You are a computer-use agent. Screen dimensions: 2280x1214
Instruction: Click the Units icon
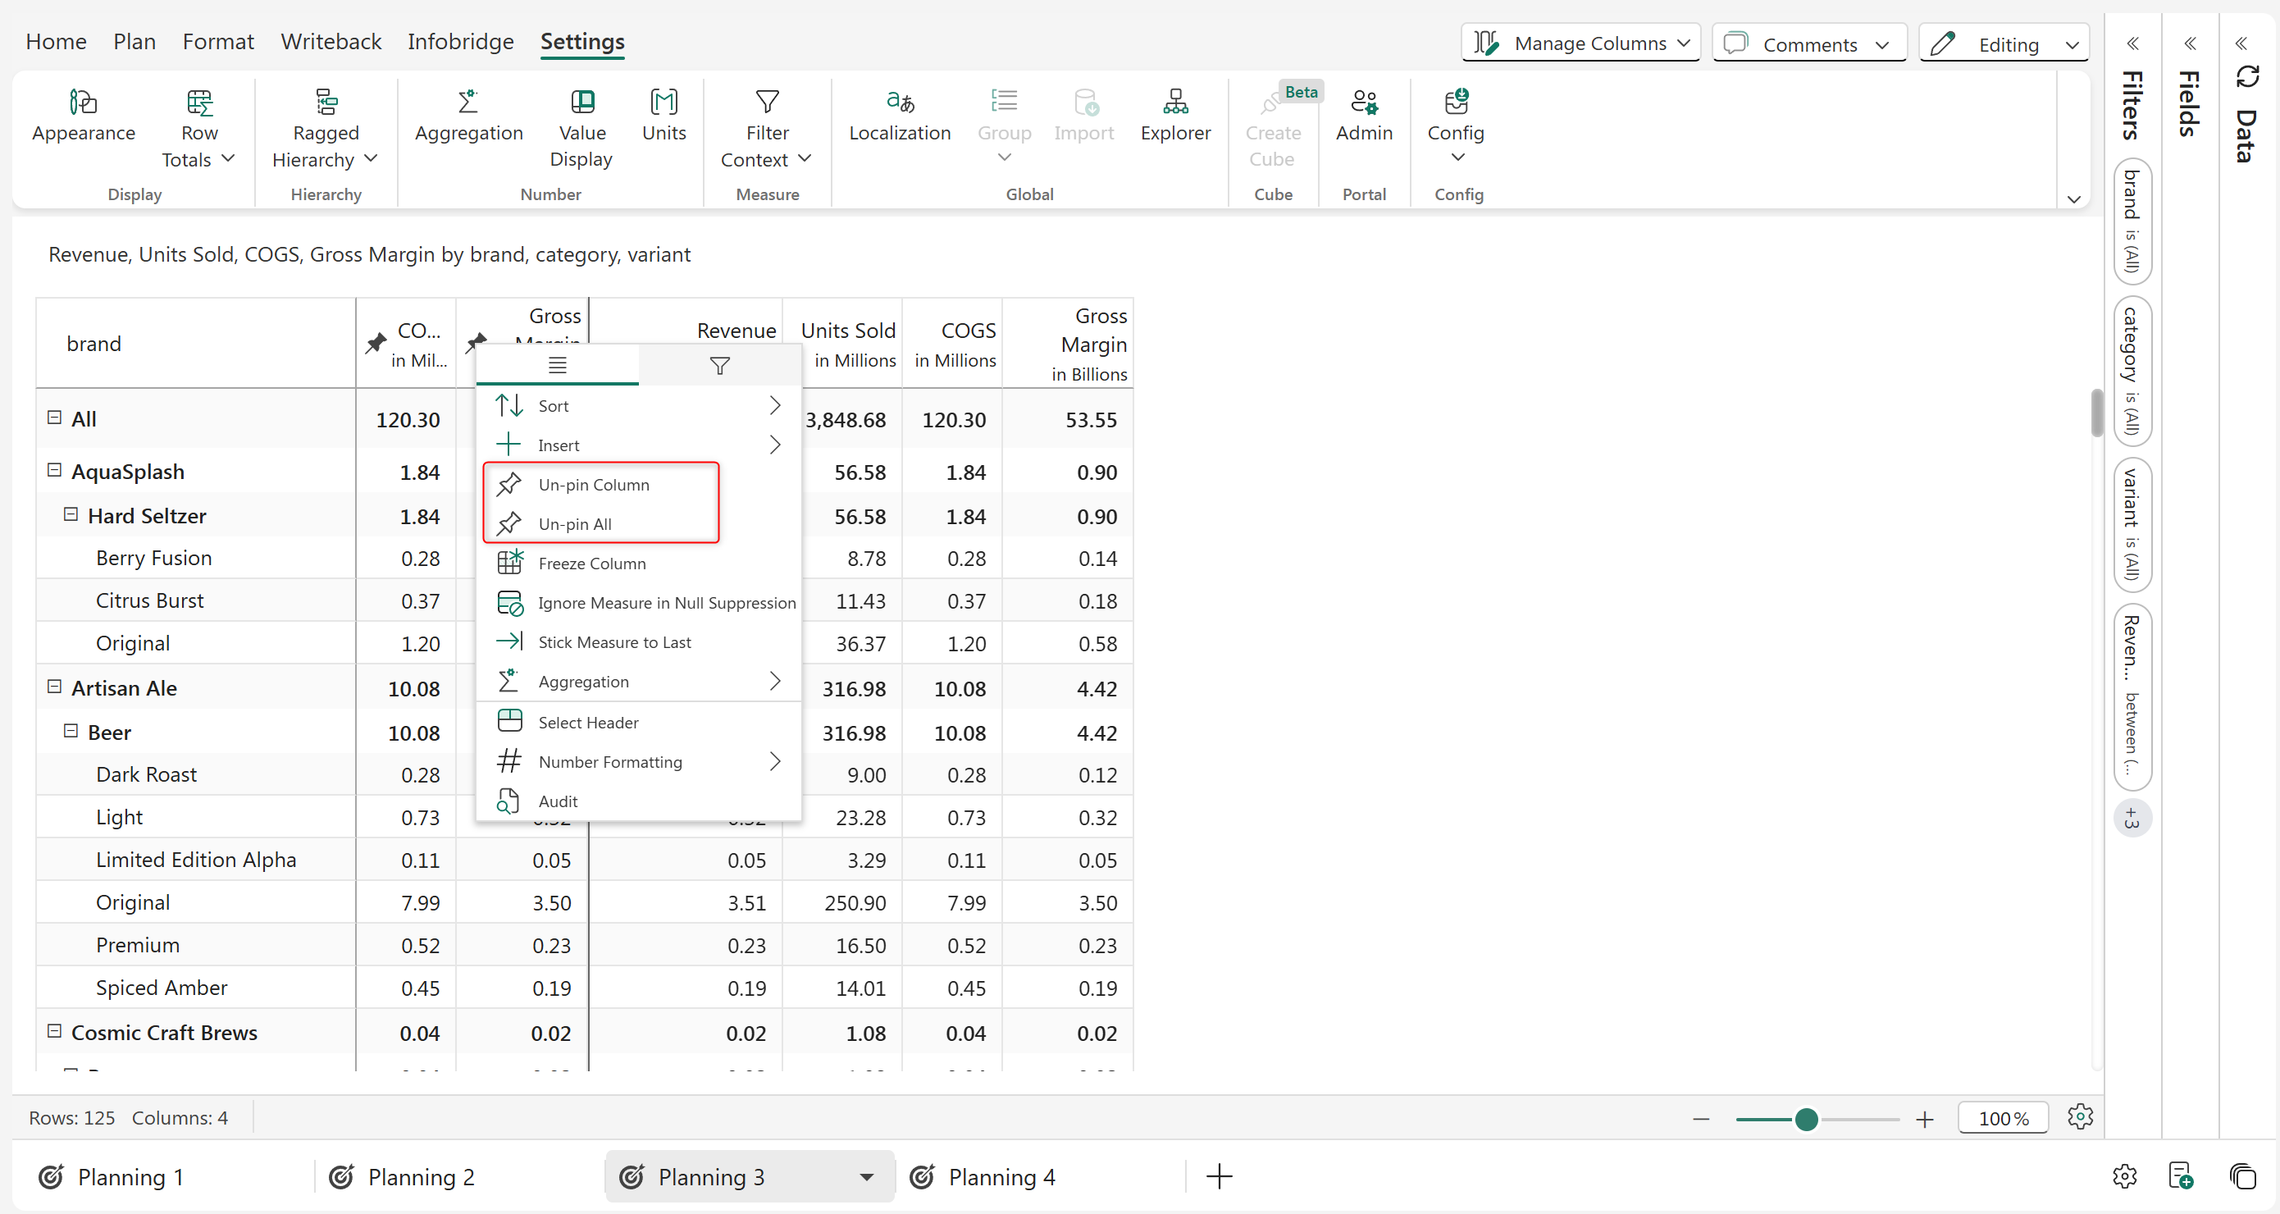(663, 103)
